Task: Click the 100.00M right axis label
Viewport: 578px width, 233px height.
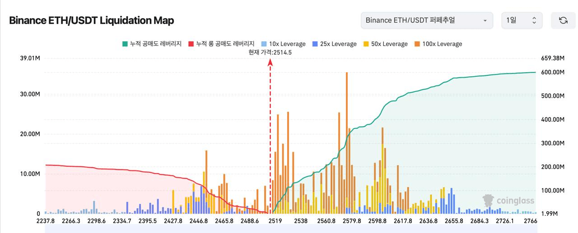Action: [553, 191]
